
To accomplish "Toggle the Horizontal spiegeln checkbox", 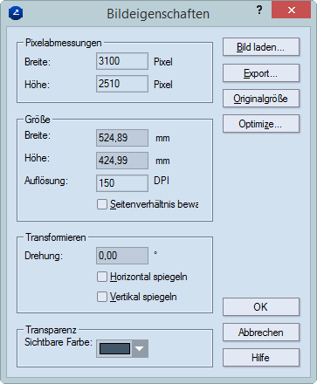I will [102, 277].
